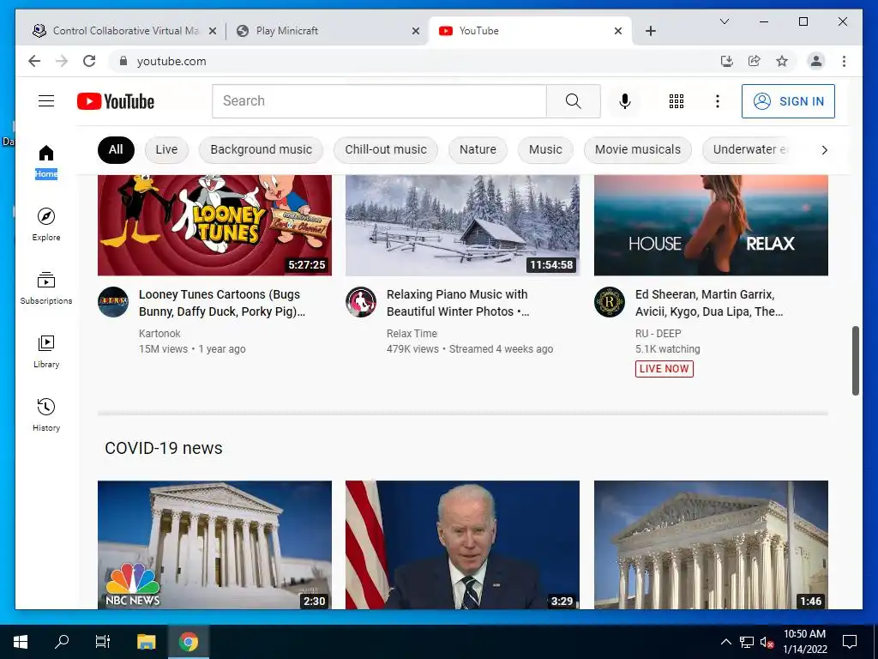Open the Looney Tunes Cartoons video title
This screenshot has height=659, width=878.
(x=222, y=303)
